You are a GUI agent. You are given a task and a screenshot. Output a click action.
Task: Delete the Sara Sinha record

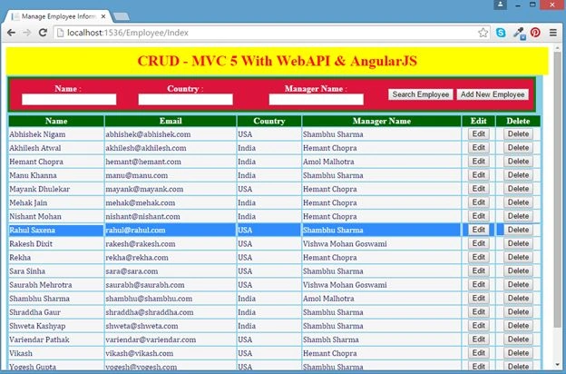(x=518, y=271)
